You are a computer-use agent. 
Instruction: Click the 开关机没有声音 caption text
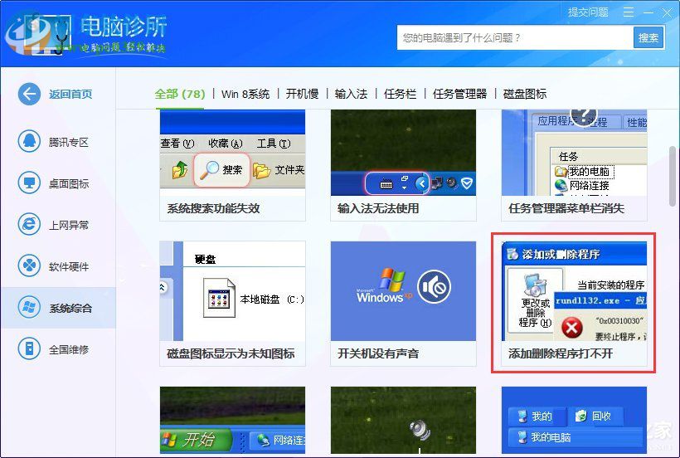point(378,354)
